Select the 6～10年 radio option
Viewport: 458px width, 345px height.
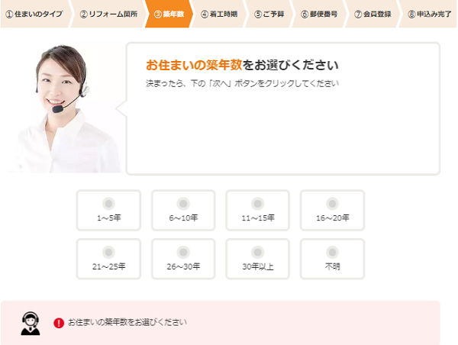183,211
